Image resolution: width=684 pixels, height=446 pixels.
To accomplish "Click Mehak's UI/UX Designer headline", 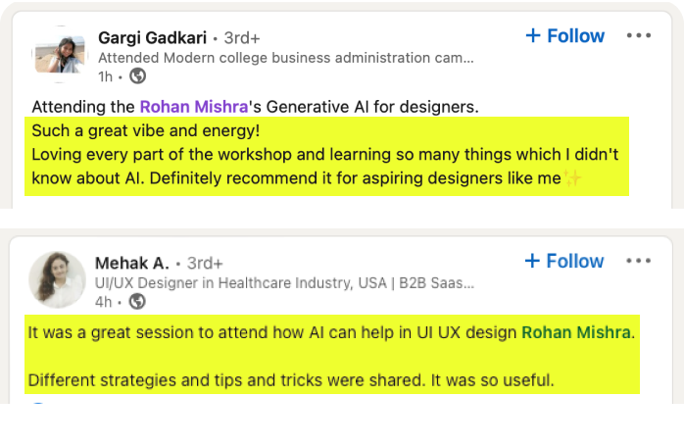I will point(284,282).
